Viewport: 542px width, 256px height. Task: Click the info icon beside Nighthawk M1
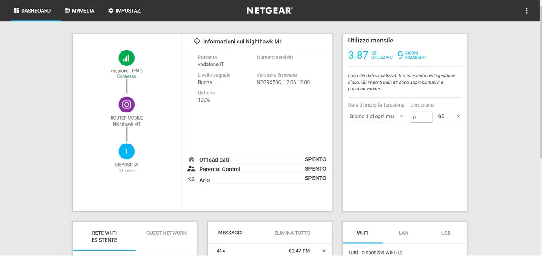(197, 41)
